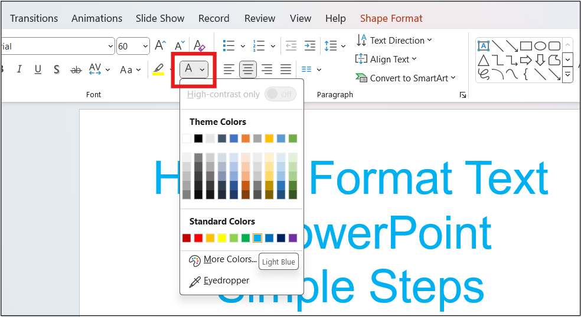581x317 pixels.
Task: Open the Help tab
Action: coord(335,18)
